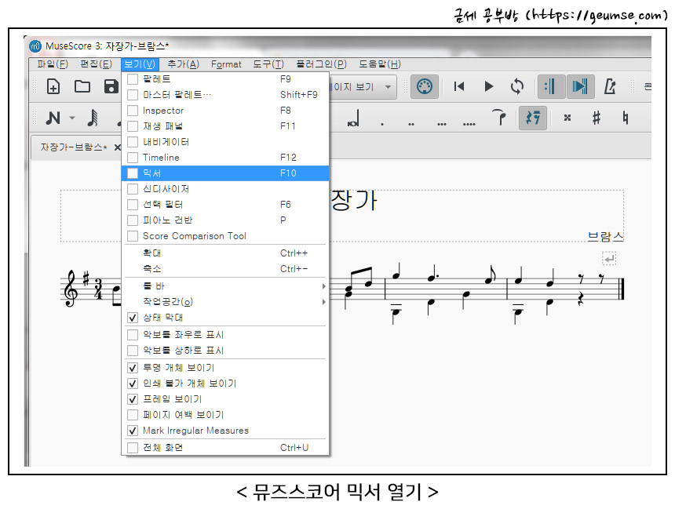Check 악보를 상하로 표시
Screen dimensions: 675x509
[x=133, y=351]
